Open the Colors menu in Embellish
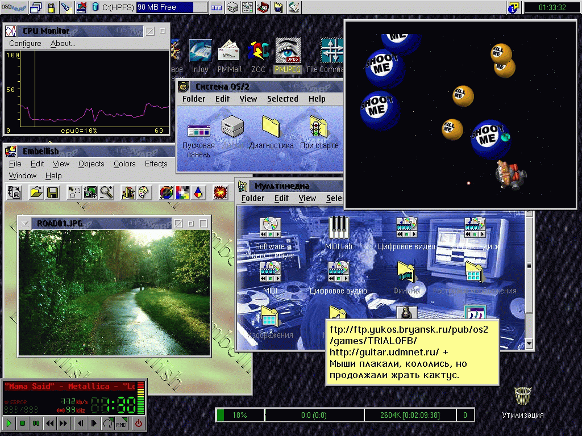The width and height of the screenshot is (582, 436). click(x=124, y=164)
